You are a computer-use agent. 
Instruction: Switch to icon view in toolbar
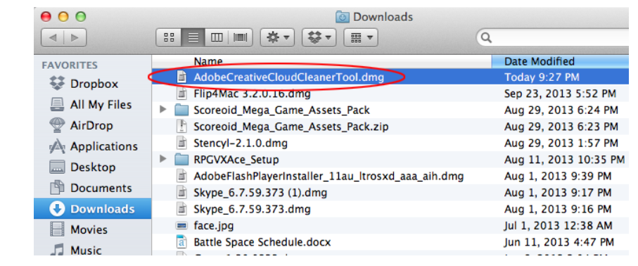(x=168, y=38)
